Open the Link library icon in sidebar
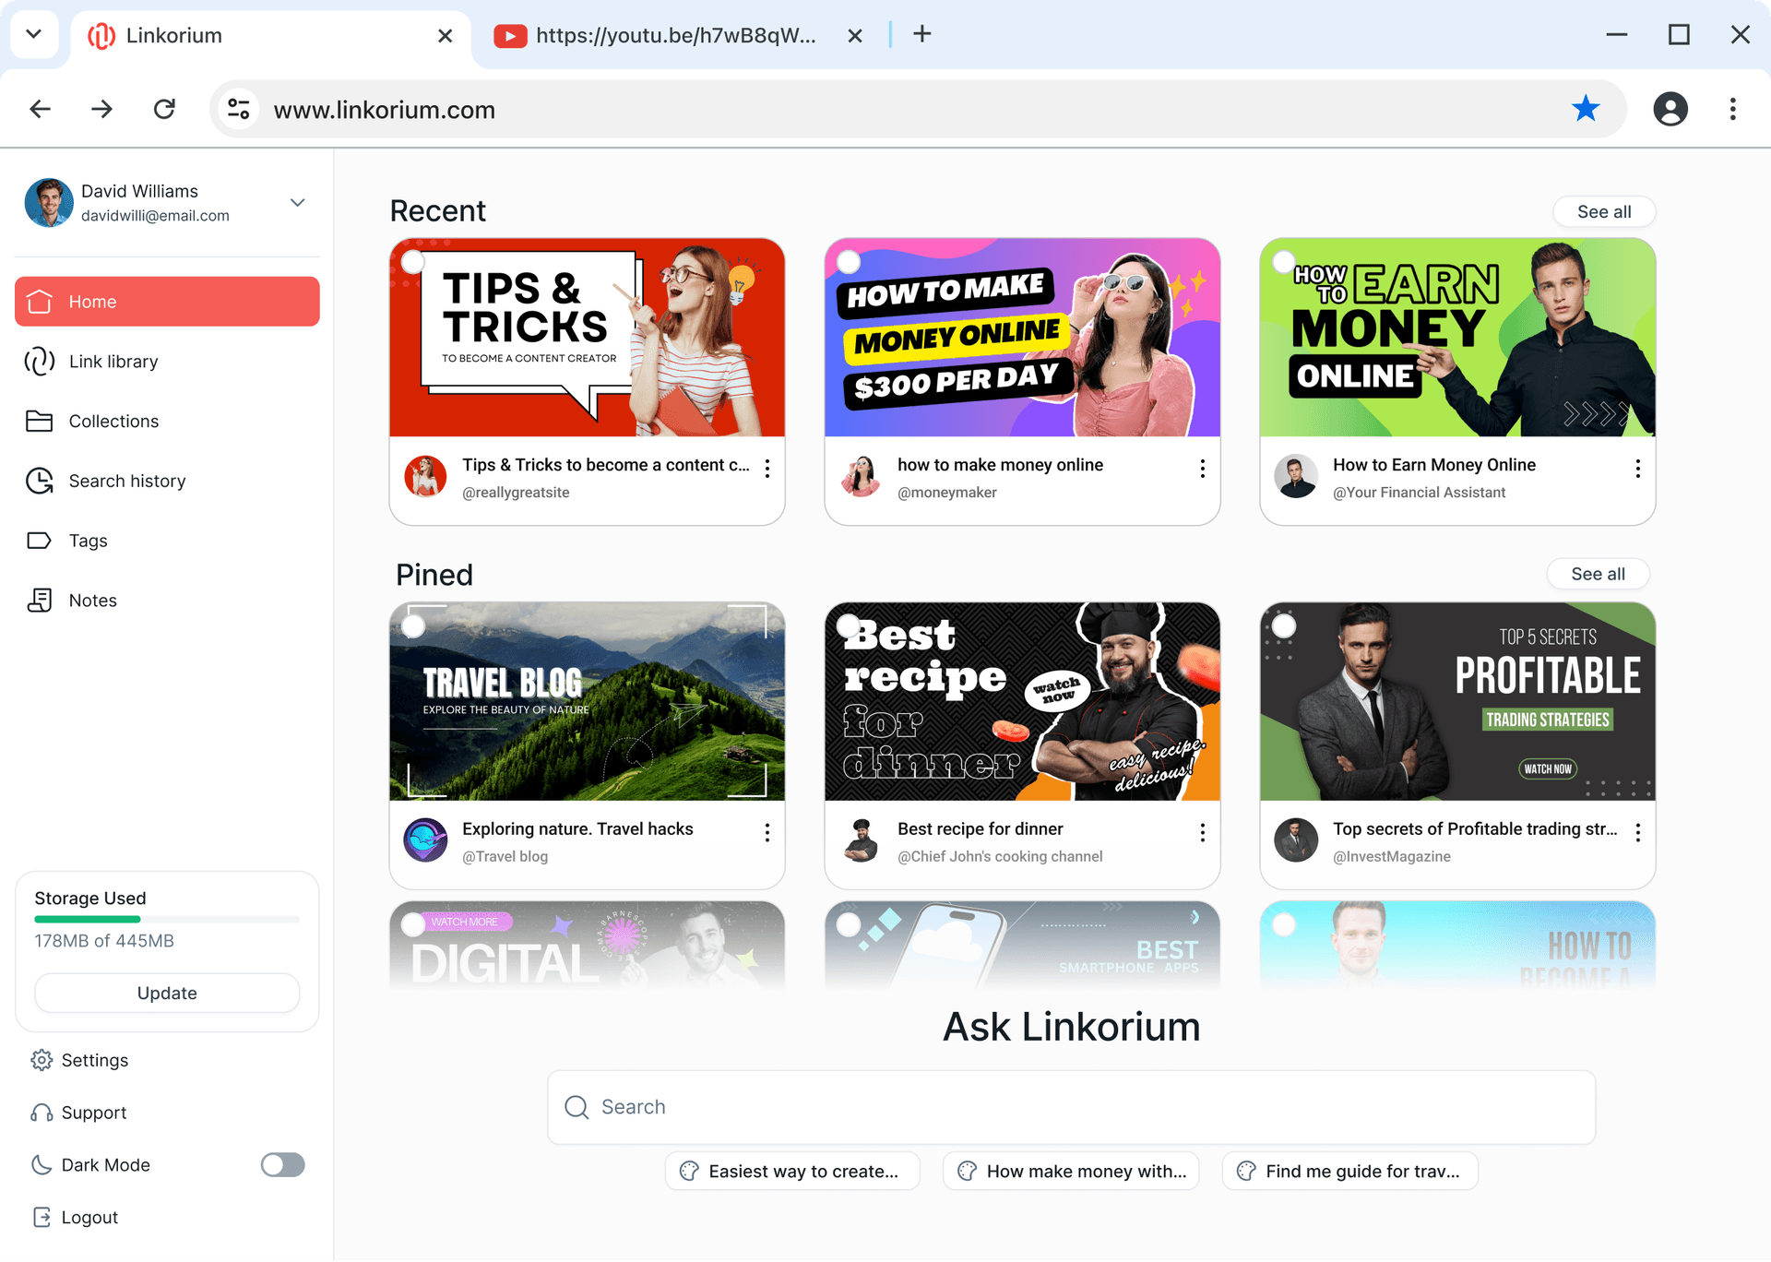This screenshot has height=1262, width=1771. [40, 362]
